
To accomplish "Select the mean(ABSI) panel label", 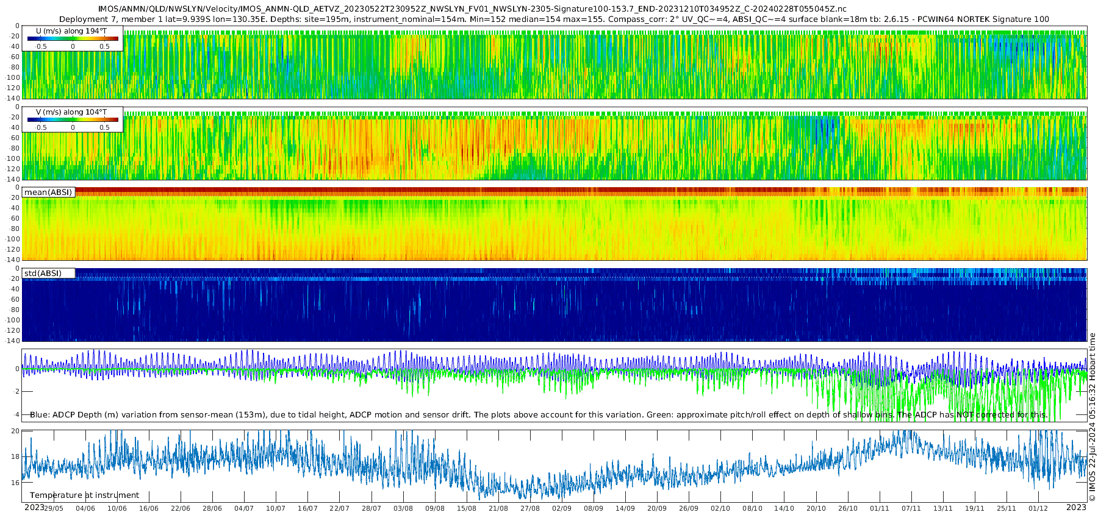I will [x=48, y=192].
